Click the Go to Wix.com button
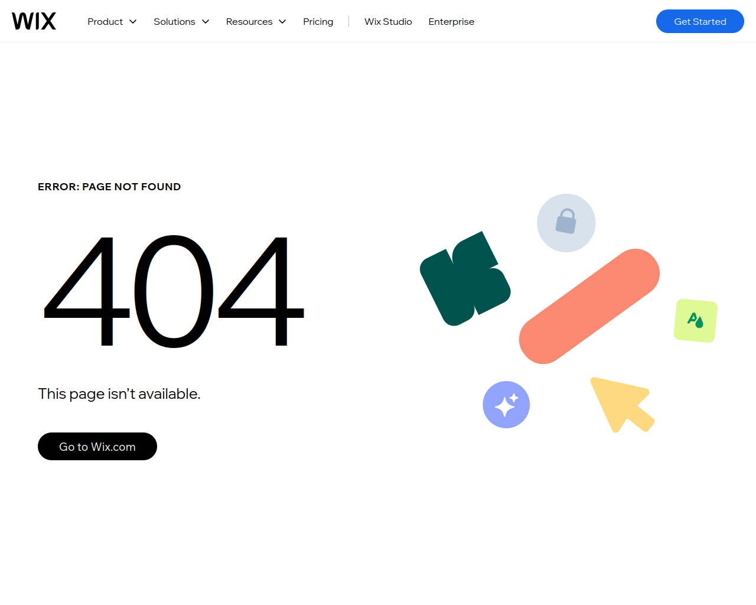 click(x=97, y=447)
